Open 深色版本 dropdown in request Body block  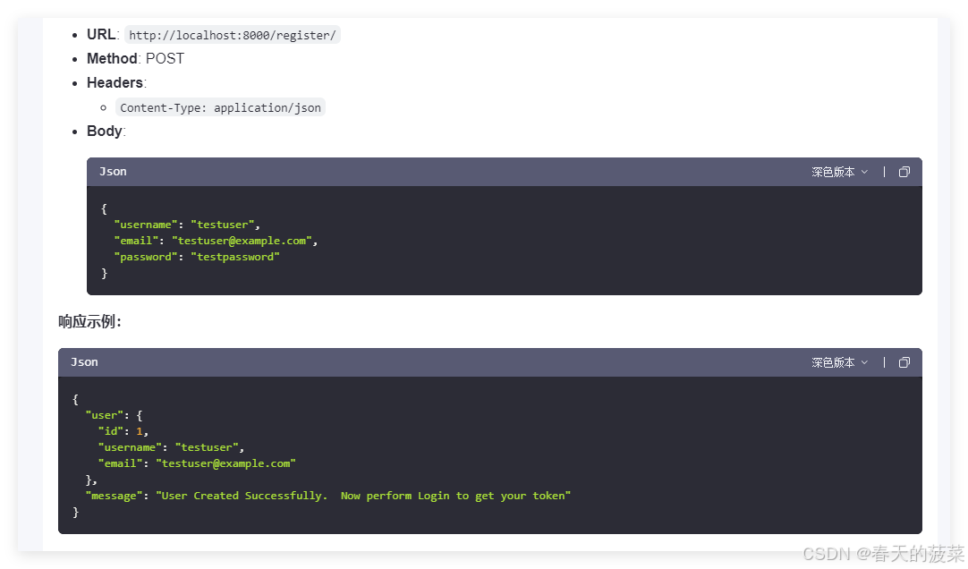point(839,172)
